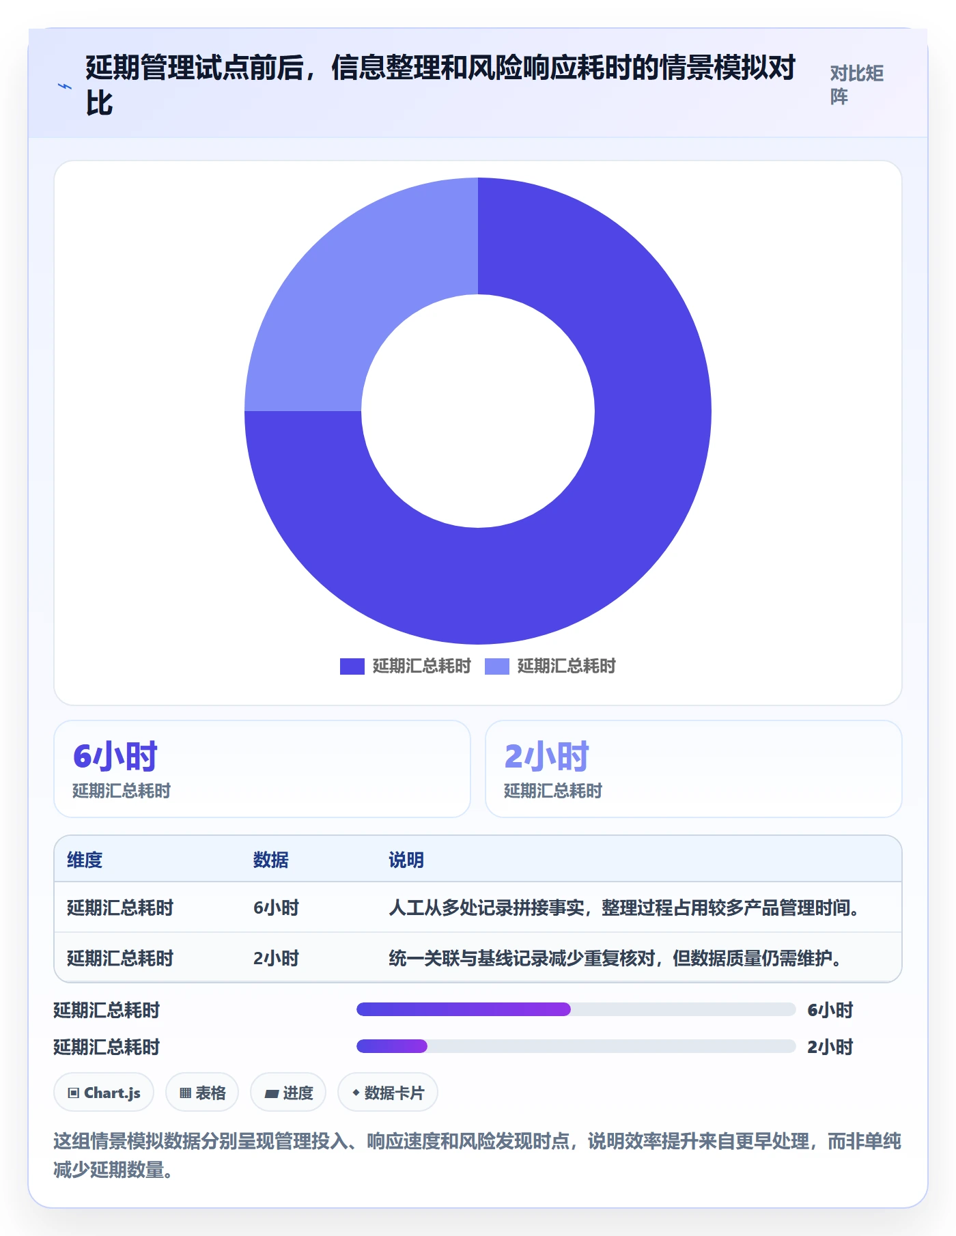Click the Chart.js tag chip
Image resolution: width=956 pixels, height=1236 pixels.
(104, 1093)
